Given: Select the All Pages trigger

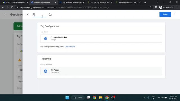Looking at the screenshot, I should click(101, 71).
